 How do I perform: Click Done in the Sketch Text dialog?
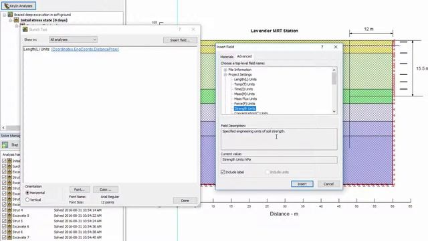point(185,201)
